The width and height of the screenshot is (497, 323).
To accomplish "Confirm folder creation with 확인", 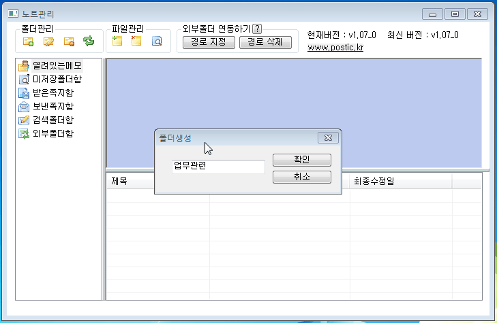I will [302, 160].
